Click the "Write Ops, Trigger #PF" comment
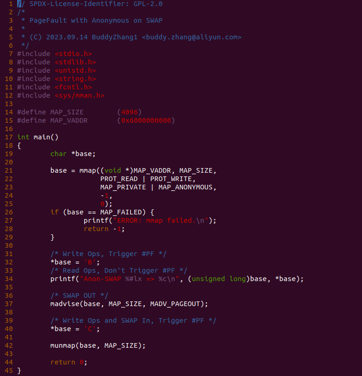The height and width of the screenshot is (376, 362). [x=108, y=254]
